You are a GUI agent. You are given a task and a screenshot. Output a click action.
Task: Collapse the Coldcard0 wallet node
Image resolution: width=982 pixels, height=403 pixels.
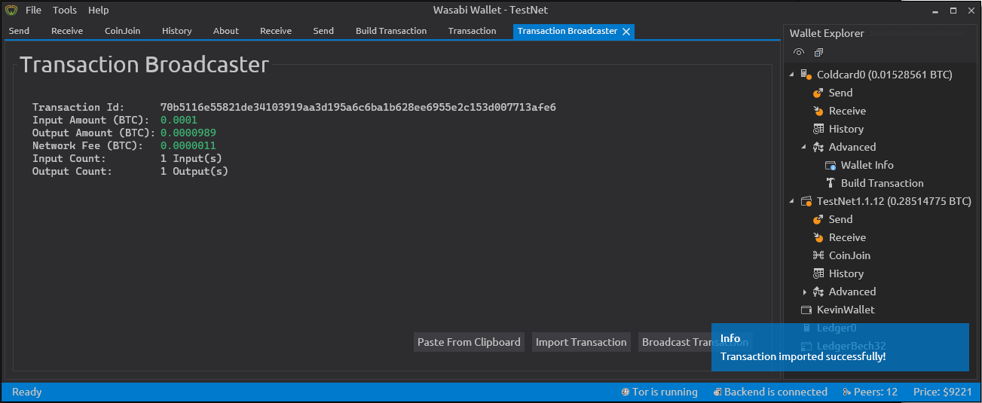pyautogui.click(x=792, y=75)
